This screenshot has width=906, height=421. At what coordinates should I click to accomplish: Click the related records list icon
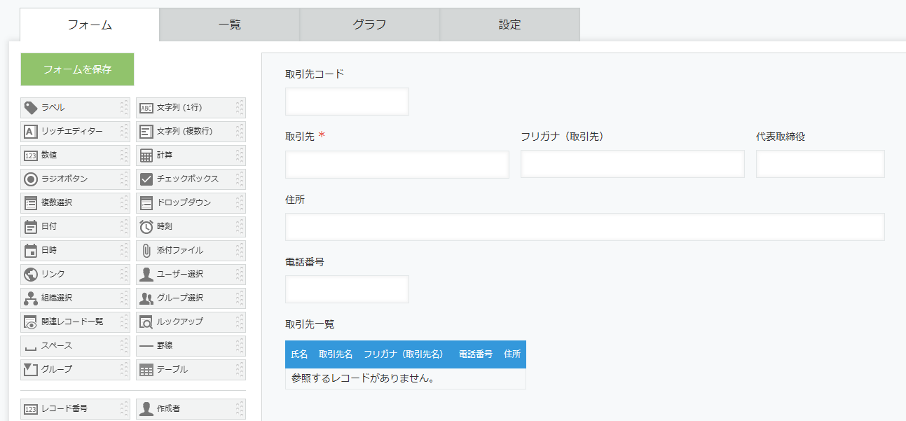(x=31, y=322)
